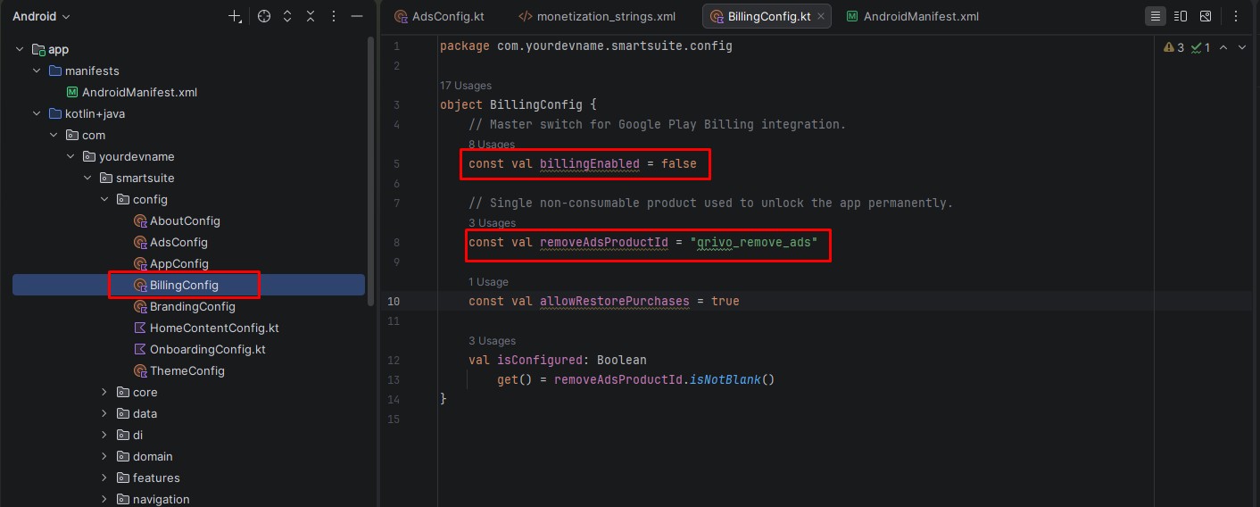The image size is (1260, 507).
Task: Click Select Opened File target icon
Action: point(264,16)
